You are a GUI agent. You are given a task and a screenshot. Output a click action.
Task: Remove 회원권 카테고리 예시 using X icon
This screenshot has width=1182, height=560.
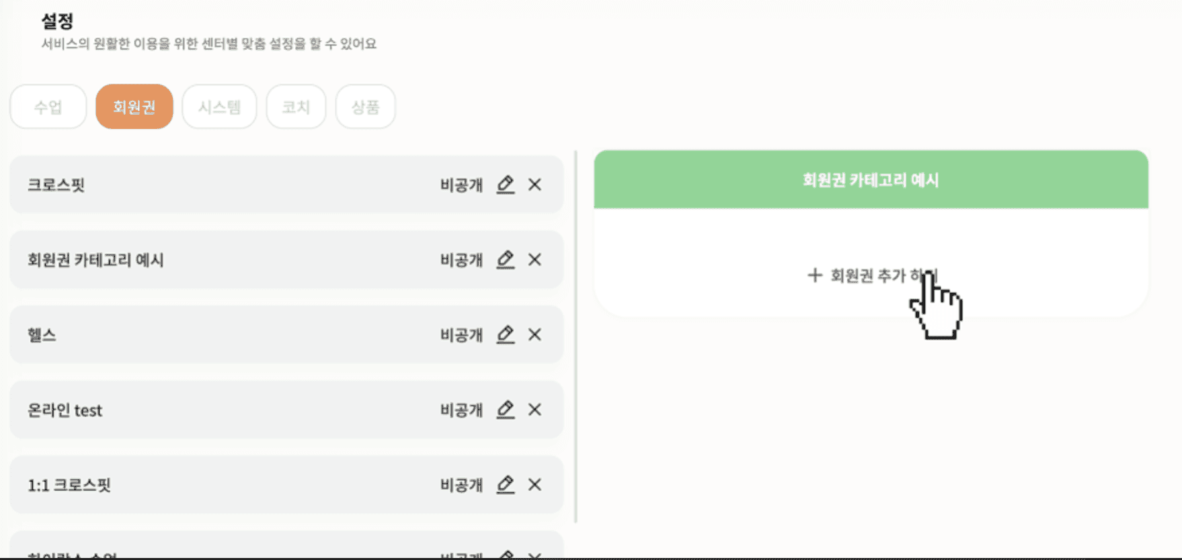coord(535,260)
